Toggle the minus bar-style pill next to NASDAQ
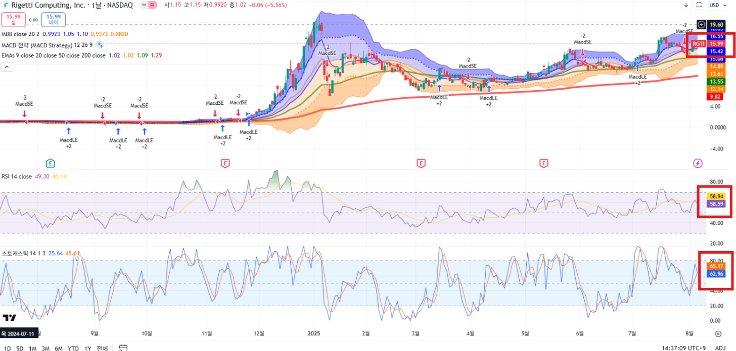The width and height of the screenshot is (736, 351). (144, 5)
